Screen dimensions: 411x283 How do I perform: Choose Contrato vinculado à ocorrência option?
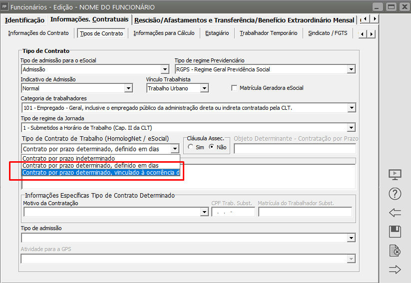(x=101, y=172)
